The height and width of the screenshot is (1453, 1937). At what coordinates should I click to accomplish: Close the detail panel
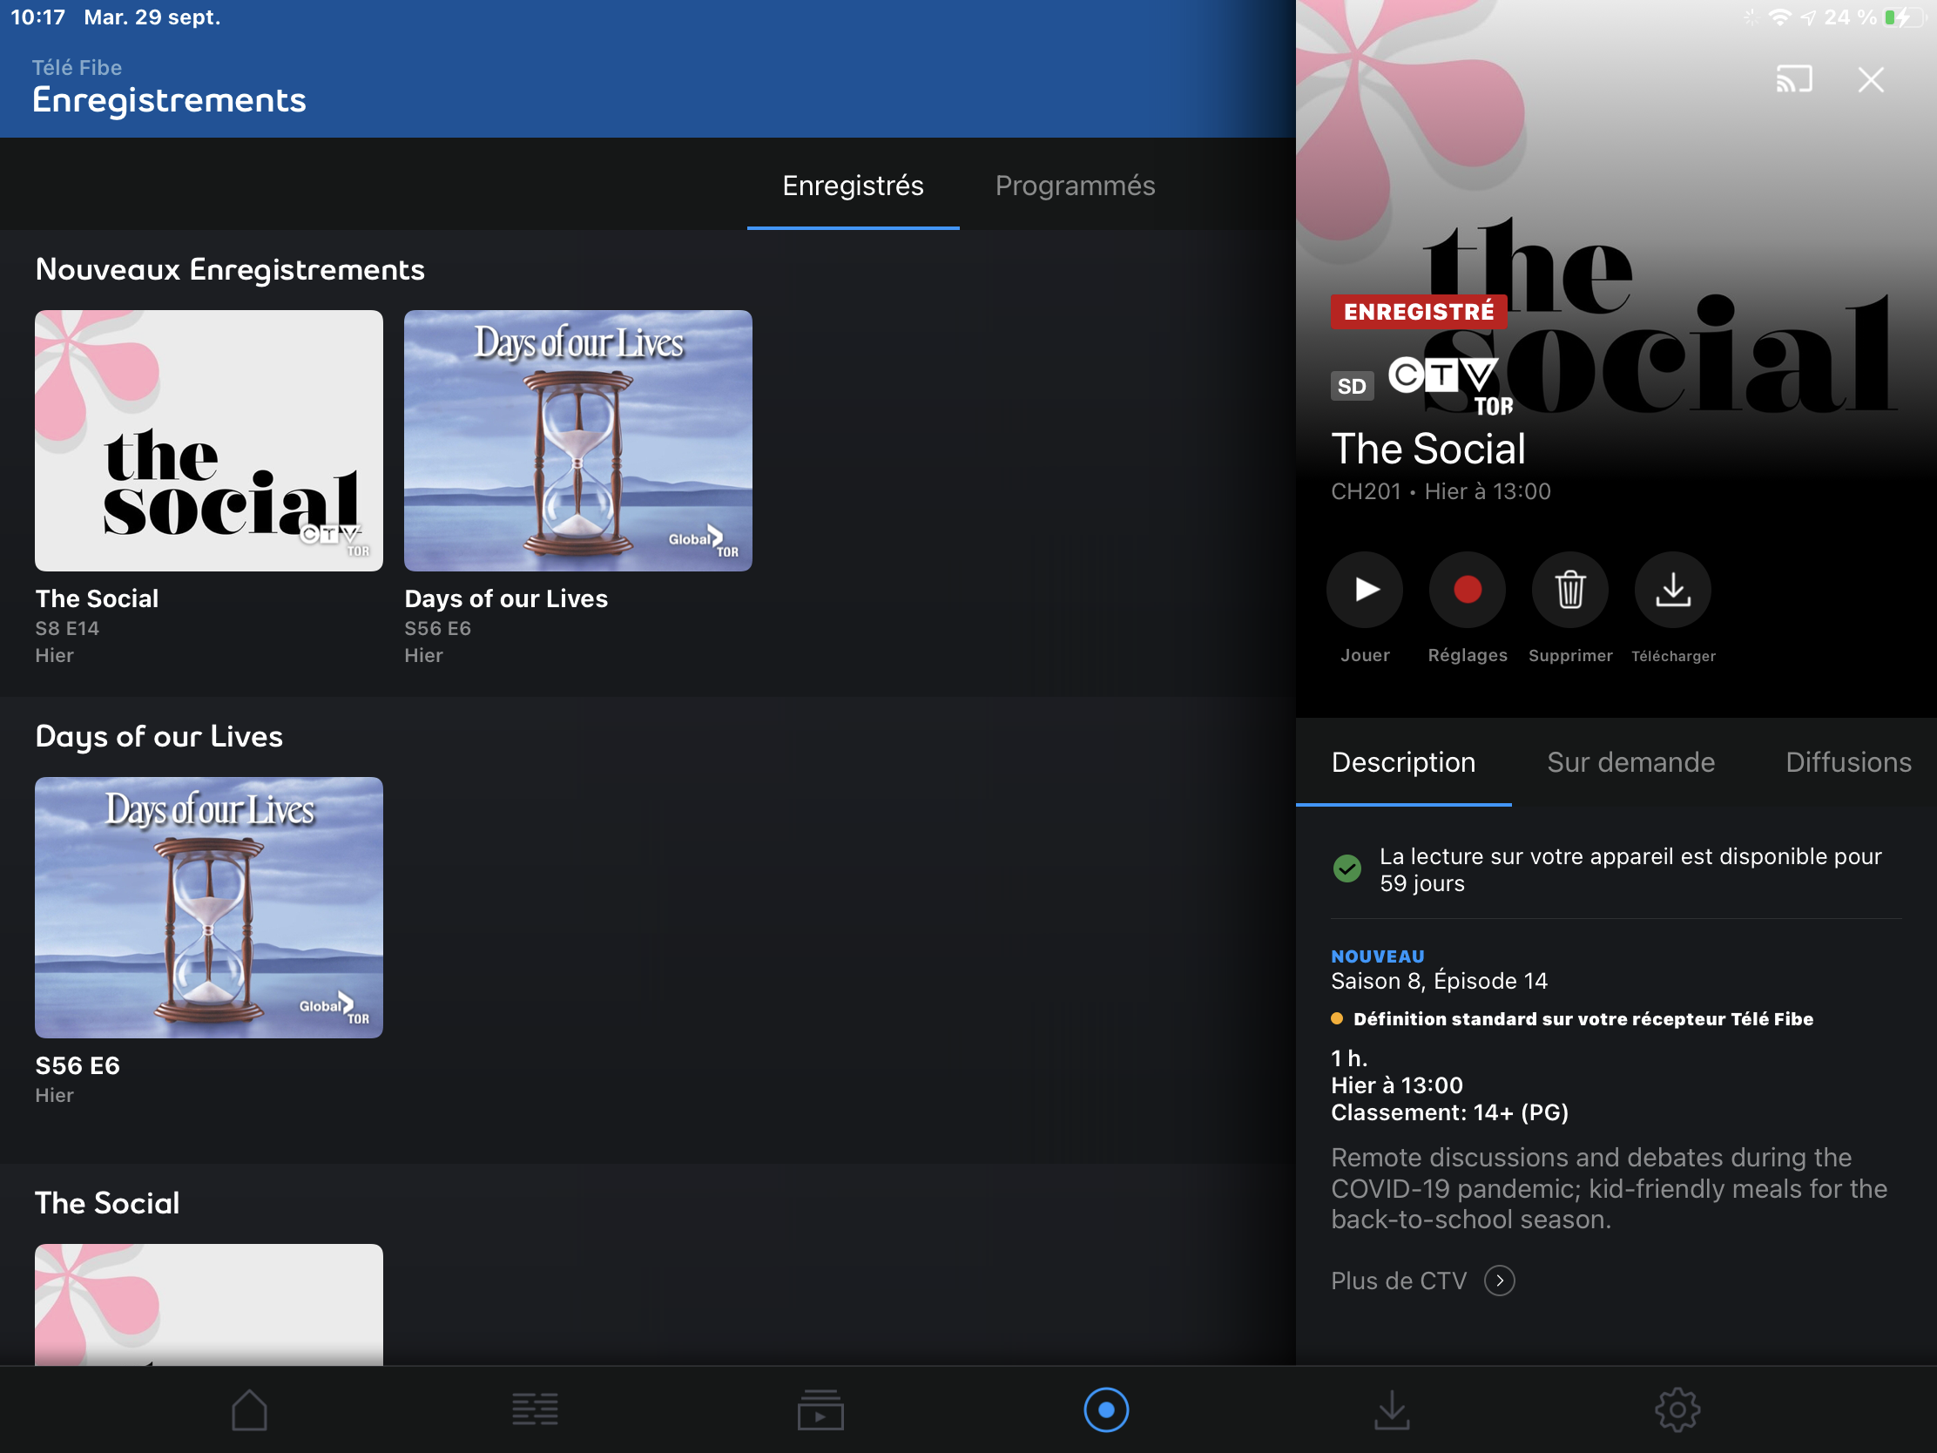1871,79
